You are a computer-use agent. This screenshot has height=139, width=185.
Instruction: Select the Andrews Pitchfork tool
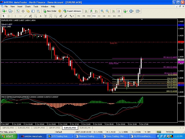pyautogui.click(x=61, y=16)
